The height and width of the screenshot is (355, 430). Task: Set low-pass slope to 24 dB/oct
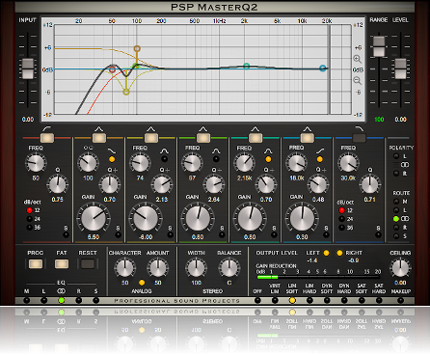(x=342, y=219)
